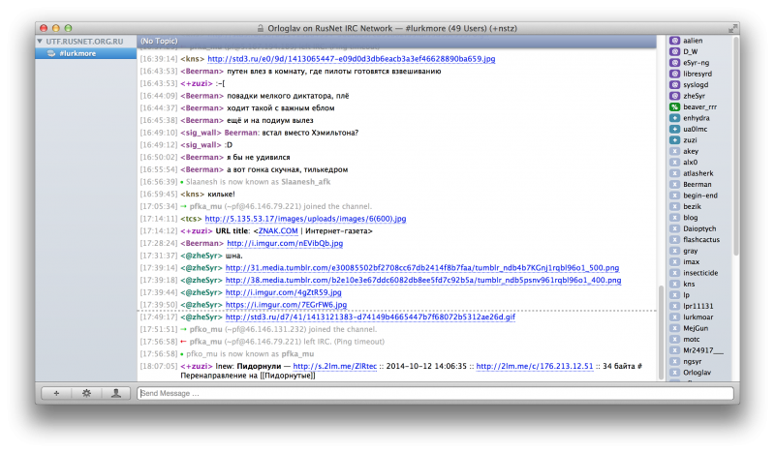Open the std3.ru 1413065447 jpg link
This screenshot has width=775, height=453.
352,59
